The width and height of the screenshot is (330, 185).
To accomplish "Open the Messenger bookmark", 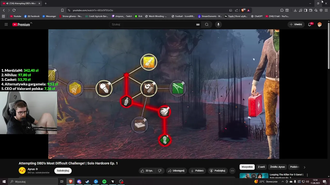I will coord(49,16).
